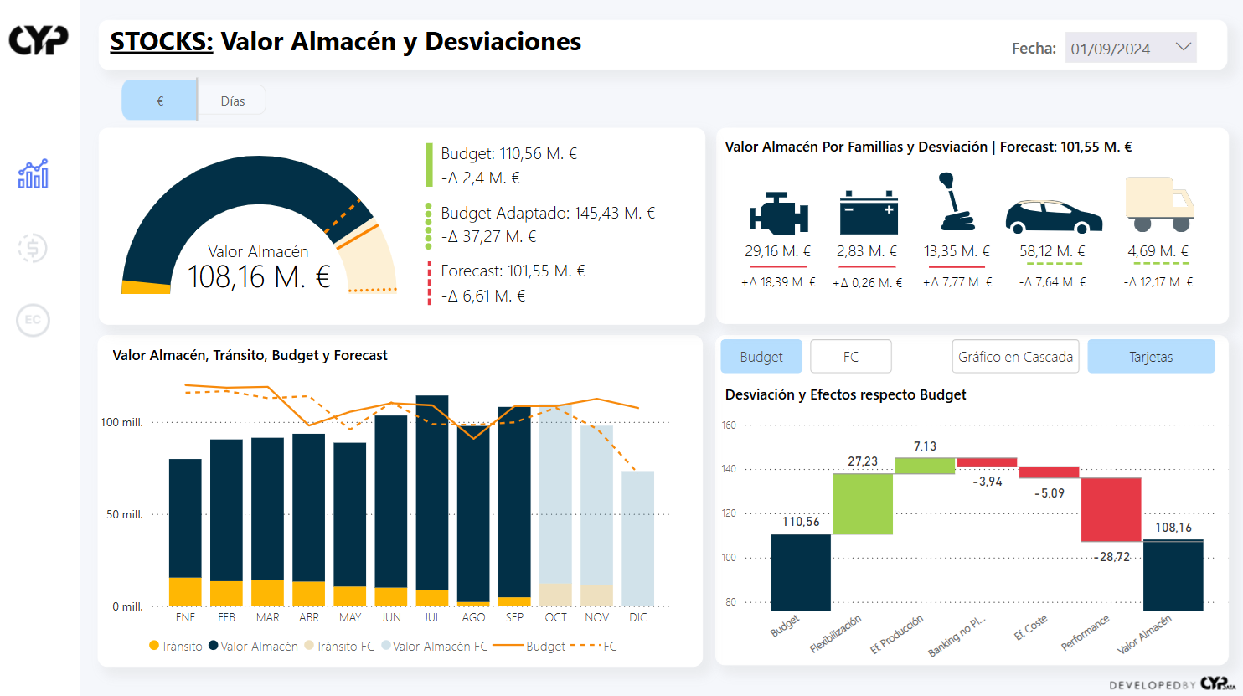Image resolution: width=1243 pixels, height=696 pixels.
Task: Switch to the Tarjetas view
Action: [x=1151, y=357]
